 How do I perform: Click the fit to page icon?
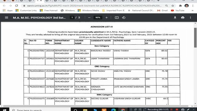pyautogui.click(x=117, y=18)
